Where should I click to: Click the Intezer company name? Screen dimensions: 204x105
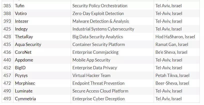pyautogui.click(x=22, y=21)
